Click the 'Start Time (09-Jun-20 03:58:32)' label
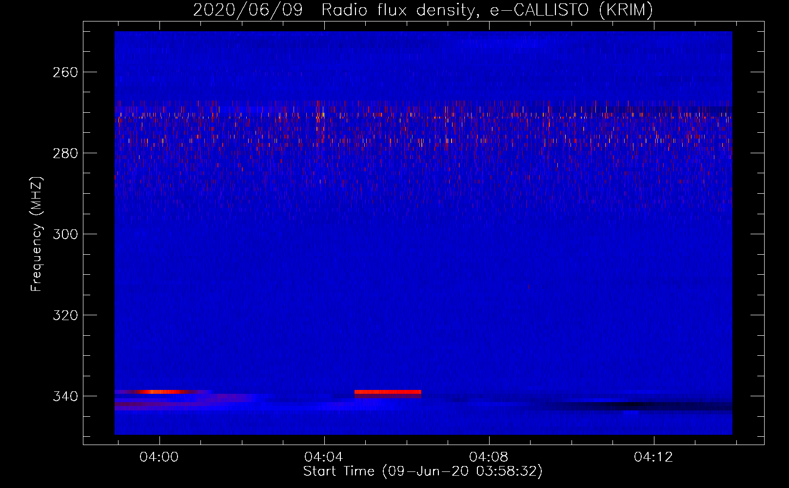This screenshot has width=789, height=488. (423, 471)
